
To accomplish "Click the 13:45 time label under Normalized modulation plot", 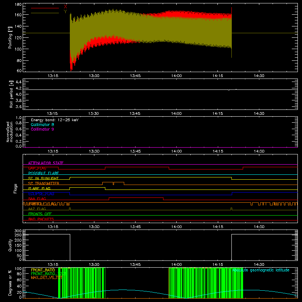I will pos(136,151).
